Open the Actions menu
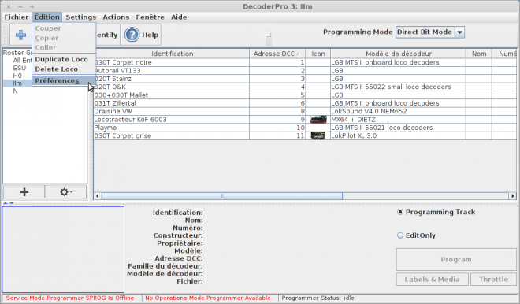 pyautogui.click(x=116, y=17)
